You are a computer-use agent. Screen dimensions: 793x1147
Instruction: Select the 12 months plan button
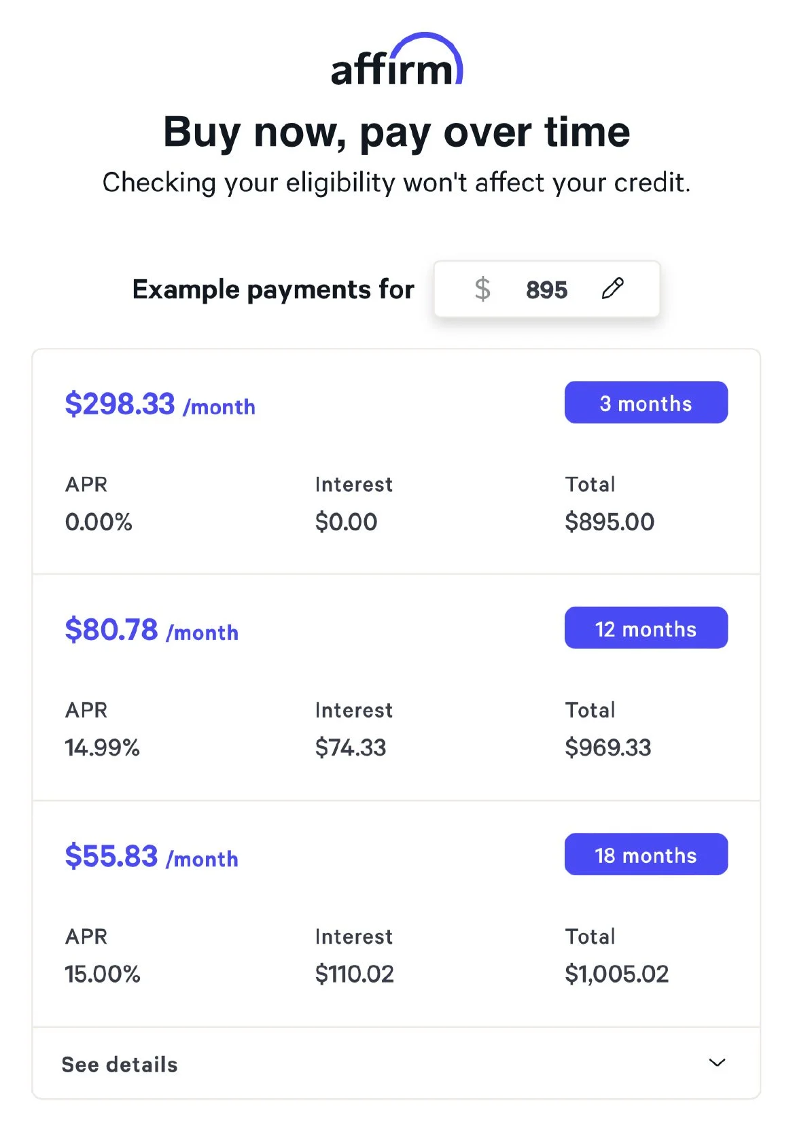click(x=646, y=629)
